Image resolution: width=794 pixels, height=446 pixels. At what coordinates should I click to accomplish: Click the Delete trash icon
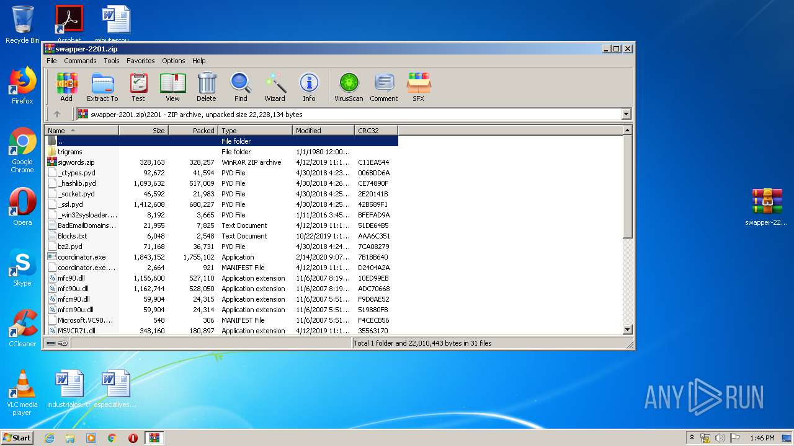pyautogui.click(x=207, y=87)
